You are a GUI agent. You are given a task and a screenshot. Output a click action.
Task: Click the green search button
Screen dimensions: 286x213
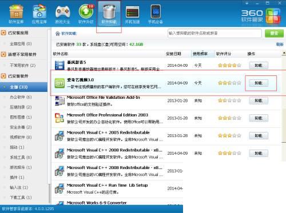[274, 33]
